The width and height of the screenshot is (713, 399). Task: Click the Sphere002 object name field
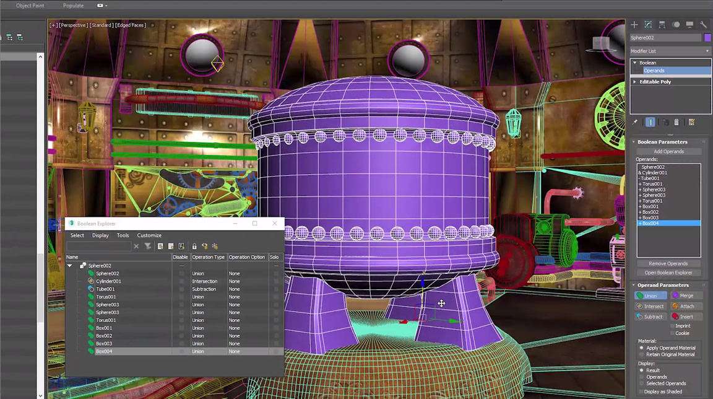point(666,38)
